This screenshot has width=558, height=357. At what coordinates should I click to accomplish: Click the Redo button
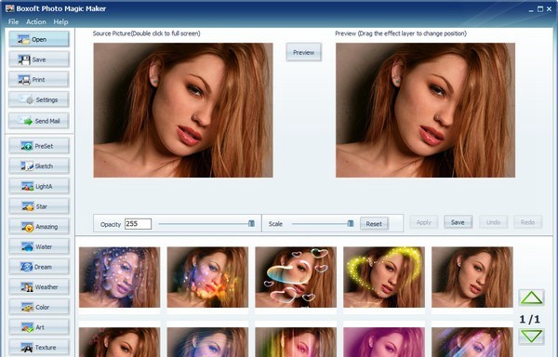tap(527, 222)
